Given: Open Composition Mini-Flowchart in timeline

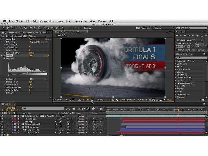Looking at the screenshot, I should click(68, 109).
